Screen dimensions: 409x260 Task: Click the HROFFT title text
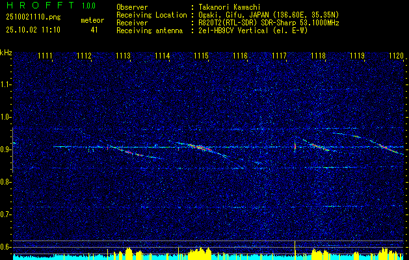pyautogui.click(x=40, y=5)
